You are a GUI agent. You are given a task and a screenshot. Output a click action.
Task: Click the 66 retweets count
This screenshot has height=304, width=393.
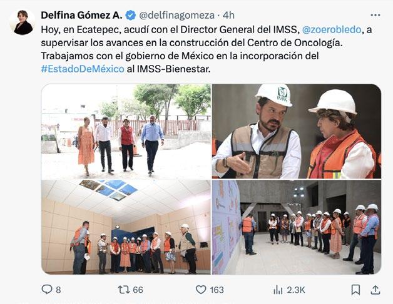pyautogui.click(x=138, y=290)
